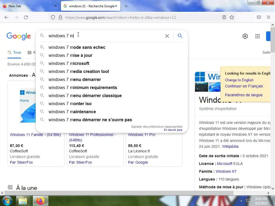
Task: Open the Firefox hamburger menu
Action: [268, 17]
